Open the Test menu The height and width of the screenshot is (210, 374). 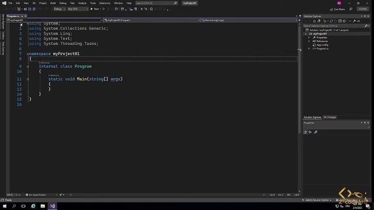72,3
